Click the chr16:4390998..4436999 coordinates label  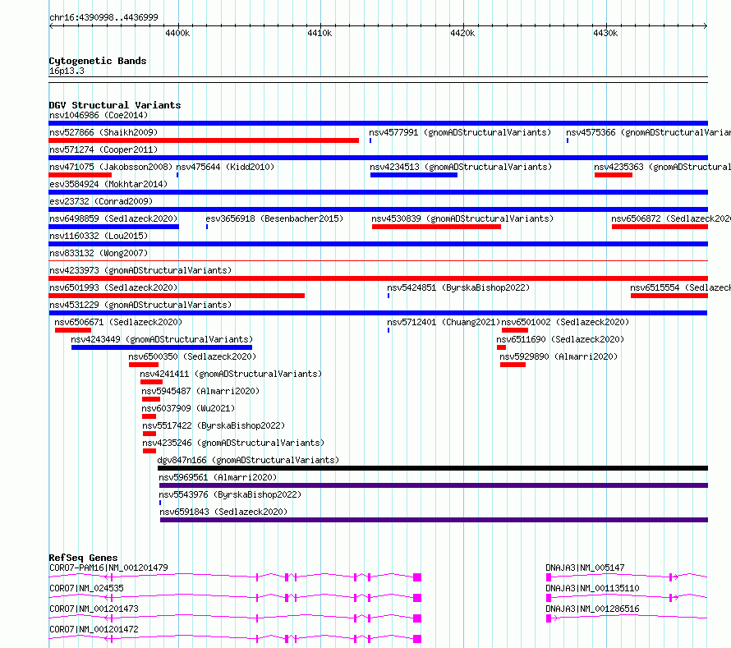click(103, 18)
